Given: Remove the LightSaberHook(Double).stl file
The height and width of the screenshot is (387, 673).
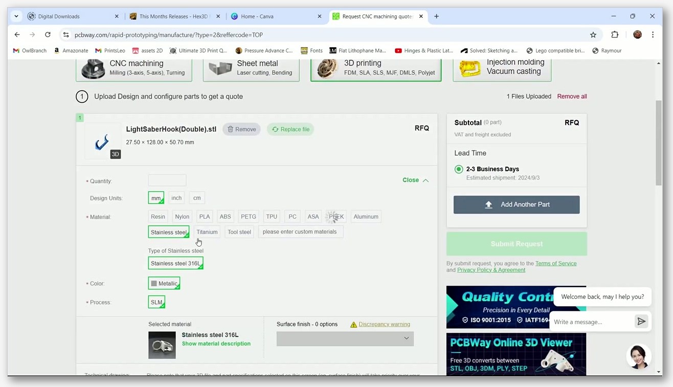Looking at the screenshot, I should point(241,129).
